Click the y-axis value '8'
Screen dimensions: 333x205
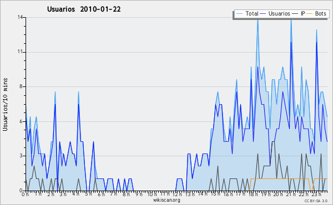click(22, 86)
